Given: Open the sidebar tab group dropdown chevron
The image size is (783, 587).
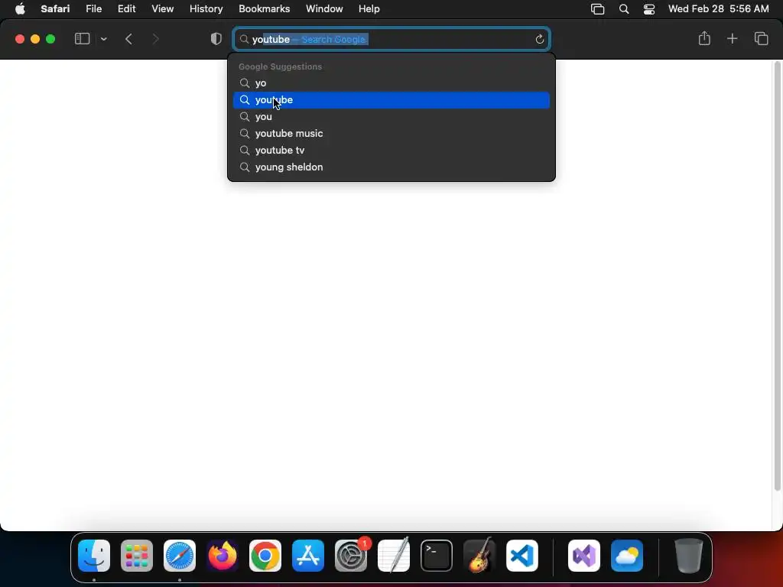Looking at the screenshot, I should click(x=104, y=39).
